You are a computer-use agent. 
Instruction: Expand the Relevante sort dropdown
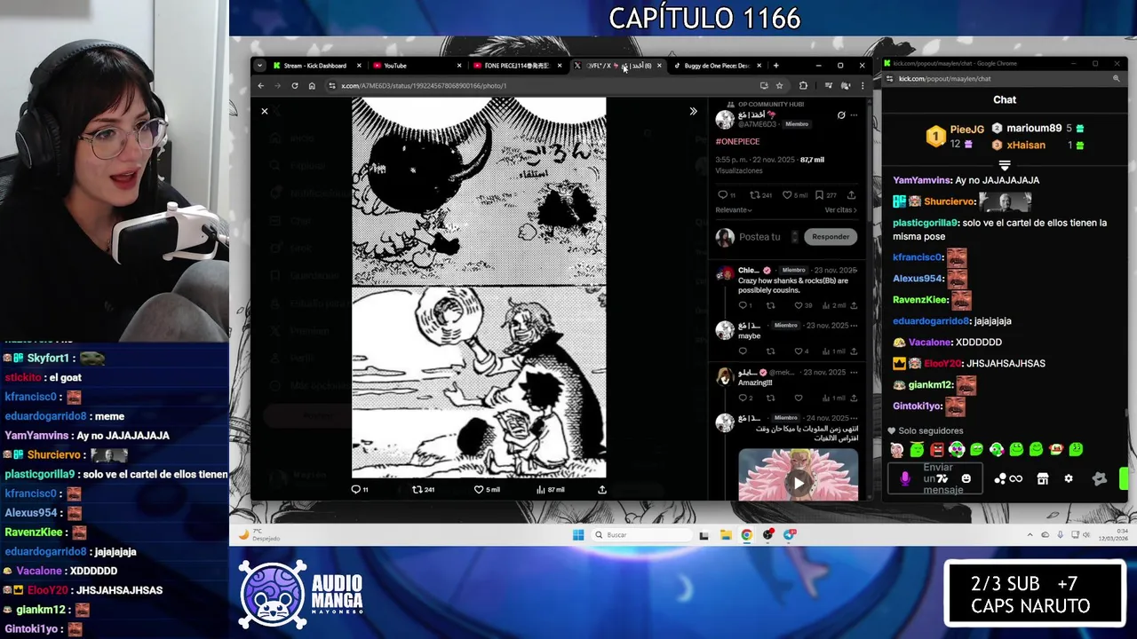734,210
